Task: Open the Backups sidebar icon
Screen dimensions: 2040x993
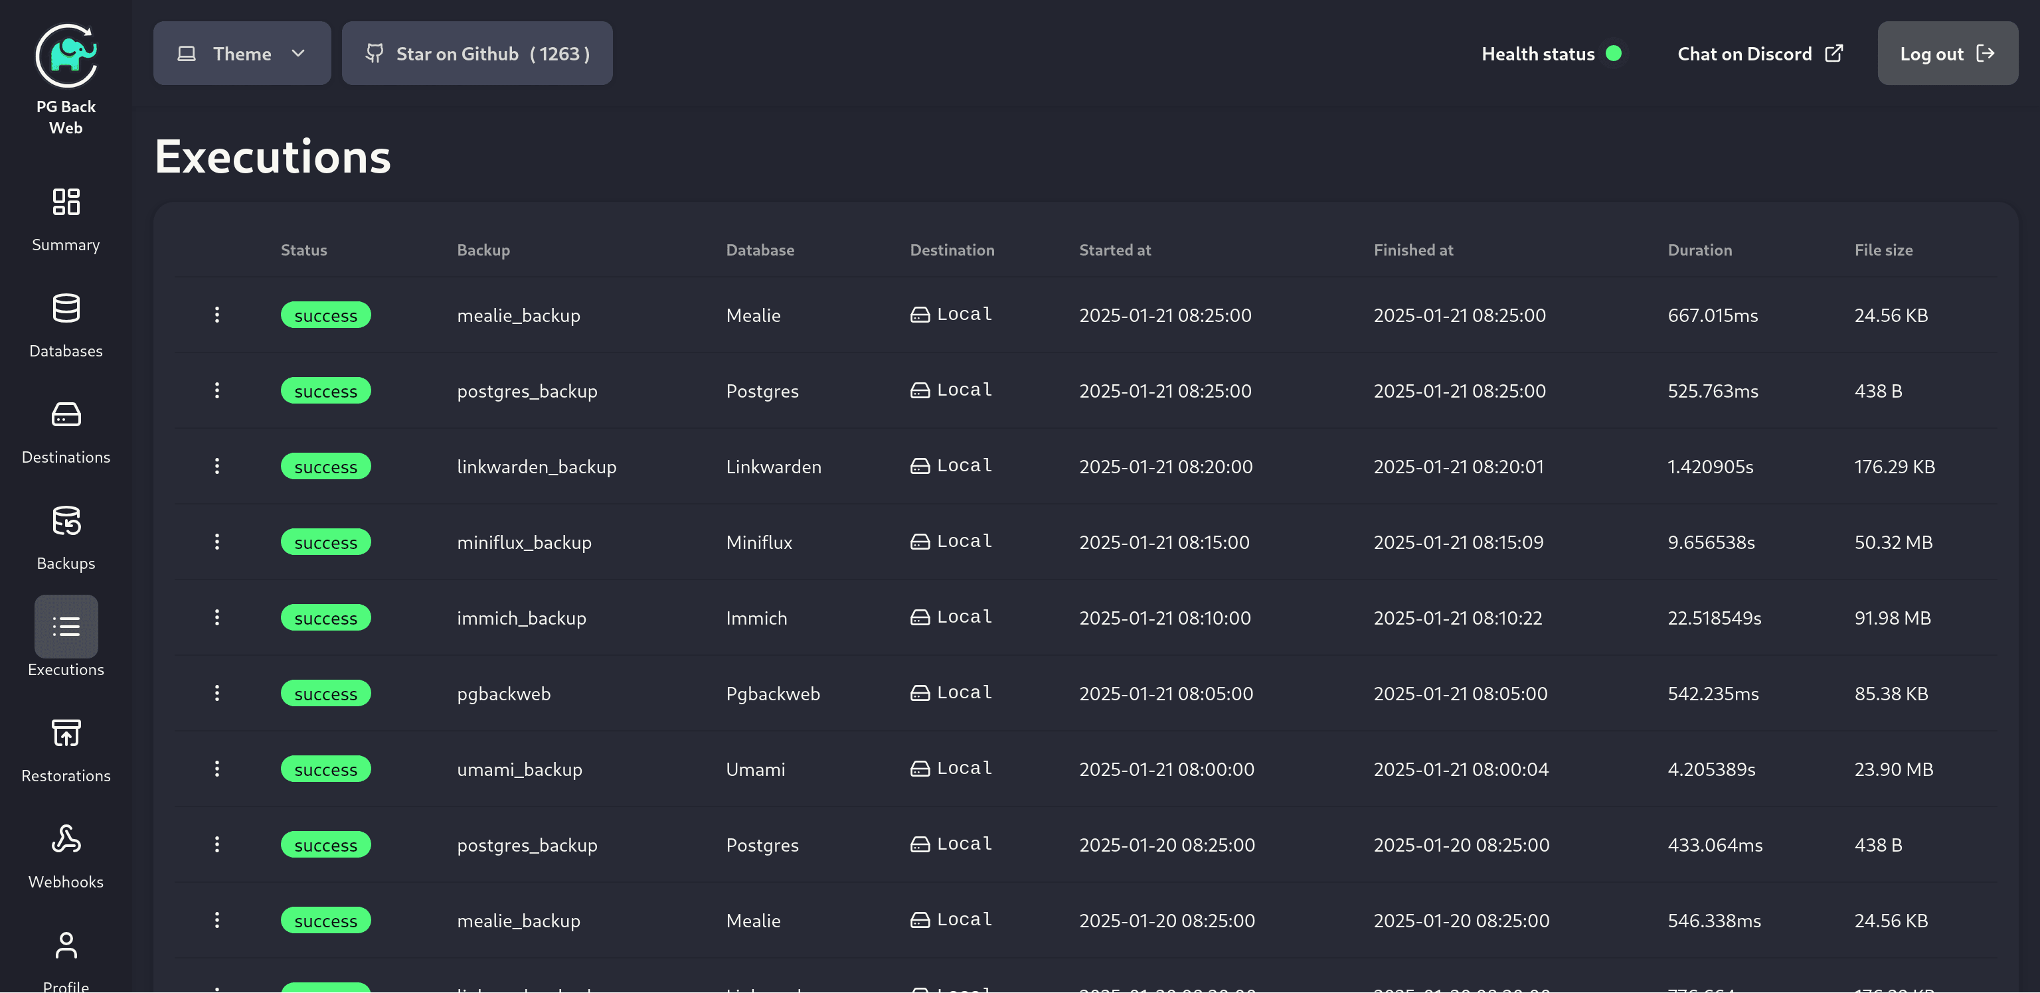Action: point(66,520)
